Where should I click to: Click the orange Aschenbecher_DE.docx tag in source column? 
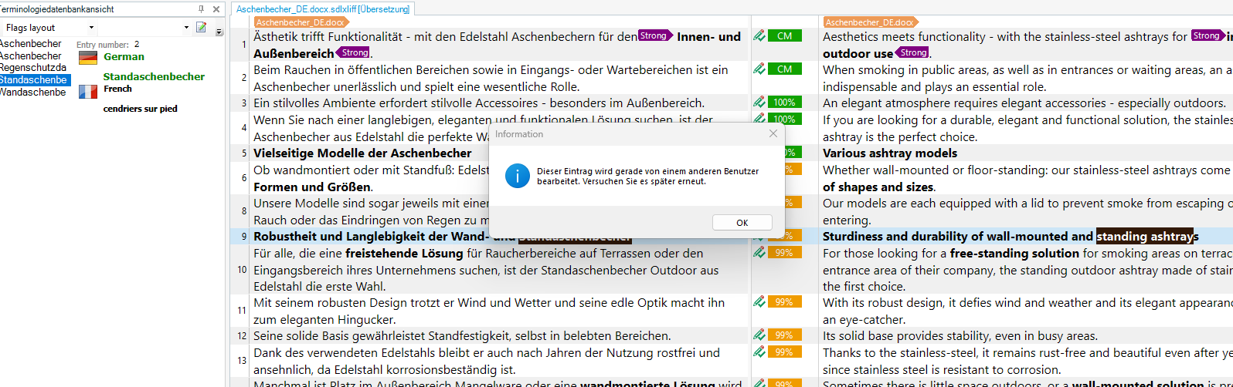click(x=301, y=22)
